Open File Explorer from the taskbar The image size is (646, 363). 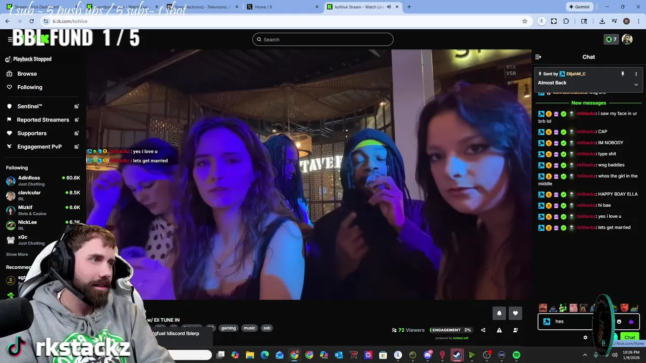[x=250, y=355]
